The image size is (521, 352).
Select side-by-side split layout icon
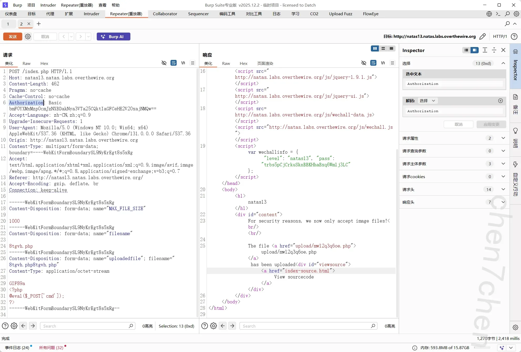375,49
